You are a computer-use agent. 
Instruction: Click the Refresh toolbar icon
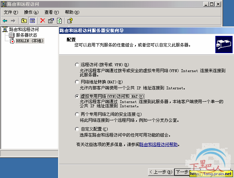59,21
